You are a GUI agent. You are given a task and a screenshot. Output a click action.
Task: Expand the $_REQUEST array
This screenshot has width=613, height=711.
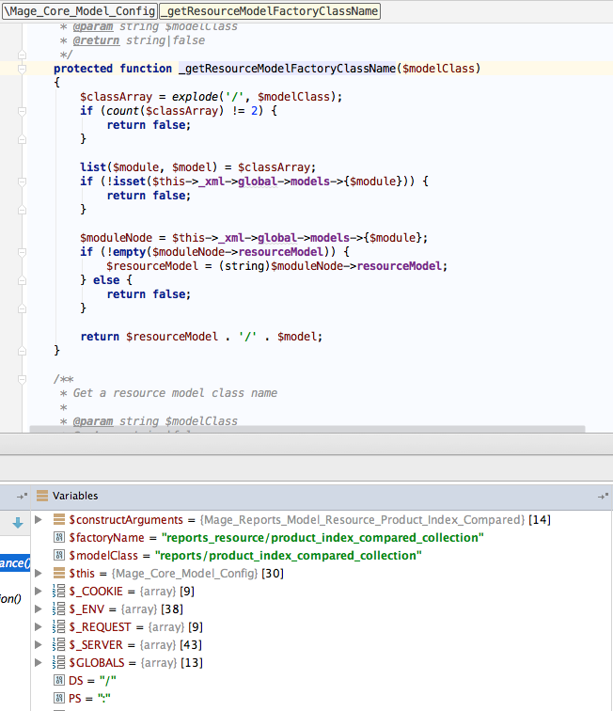pyautogui.click(x=39, y=627)
